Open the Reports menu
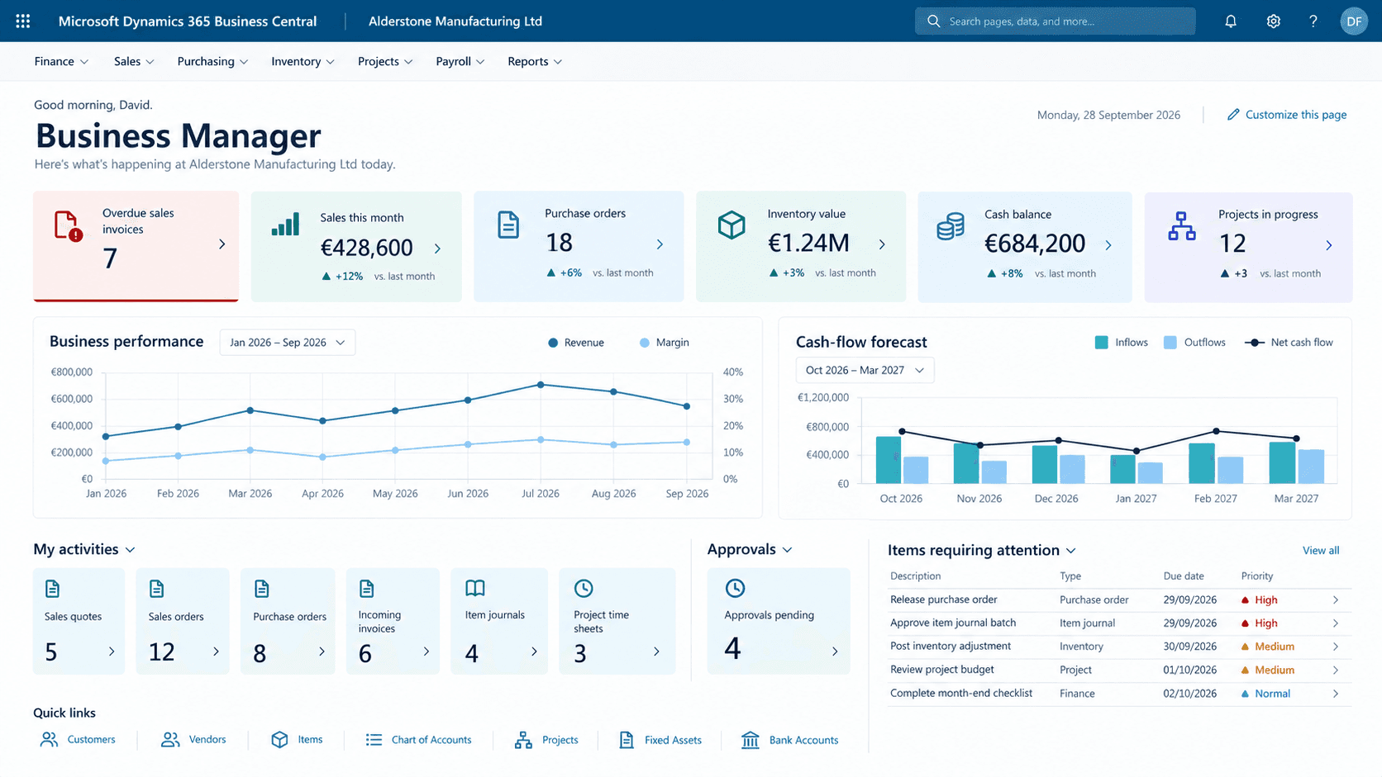 coord(535,62)
